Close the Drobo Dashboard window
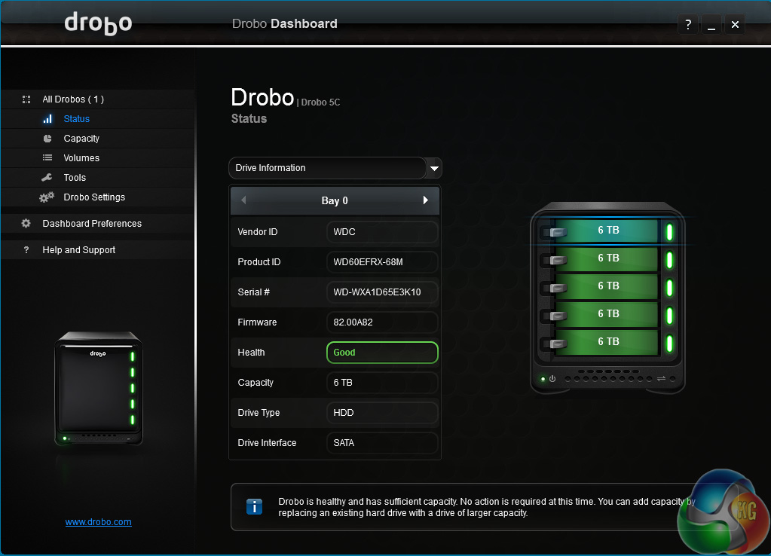771x556 pixels. [735, 24]
